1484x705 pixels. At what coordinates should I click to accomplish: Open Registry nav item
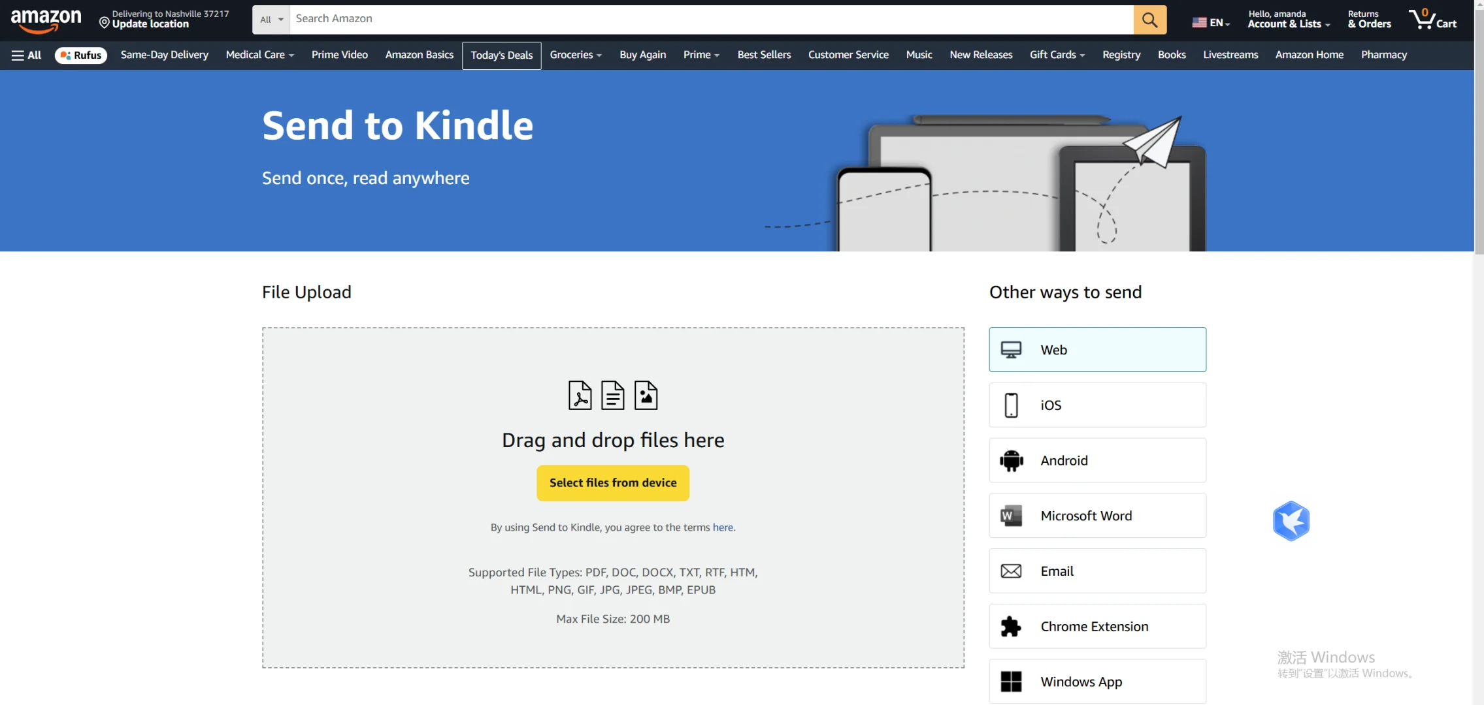1121,55
